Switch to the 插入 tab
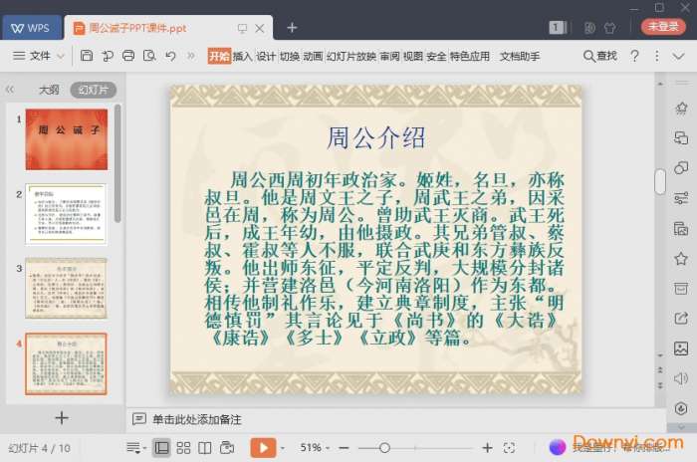The height and width of the screenshot is (462, 697). 242,56
